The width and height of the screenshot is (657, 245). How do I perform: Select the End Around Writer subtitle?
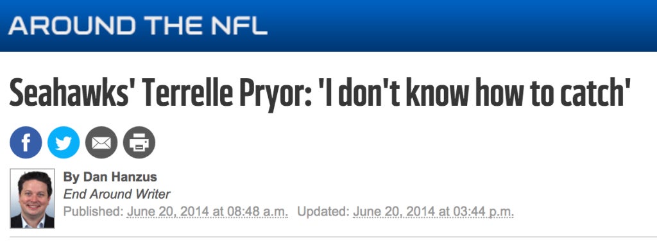(x=117, y=194)
